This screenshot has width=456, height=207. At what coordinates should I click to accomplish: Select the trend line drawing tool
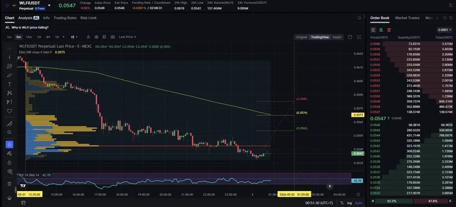pyautogui.click(x=9, y=57)
